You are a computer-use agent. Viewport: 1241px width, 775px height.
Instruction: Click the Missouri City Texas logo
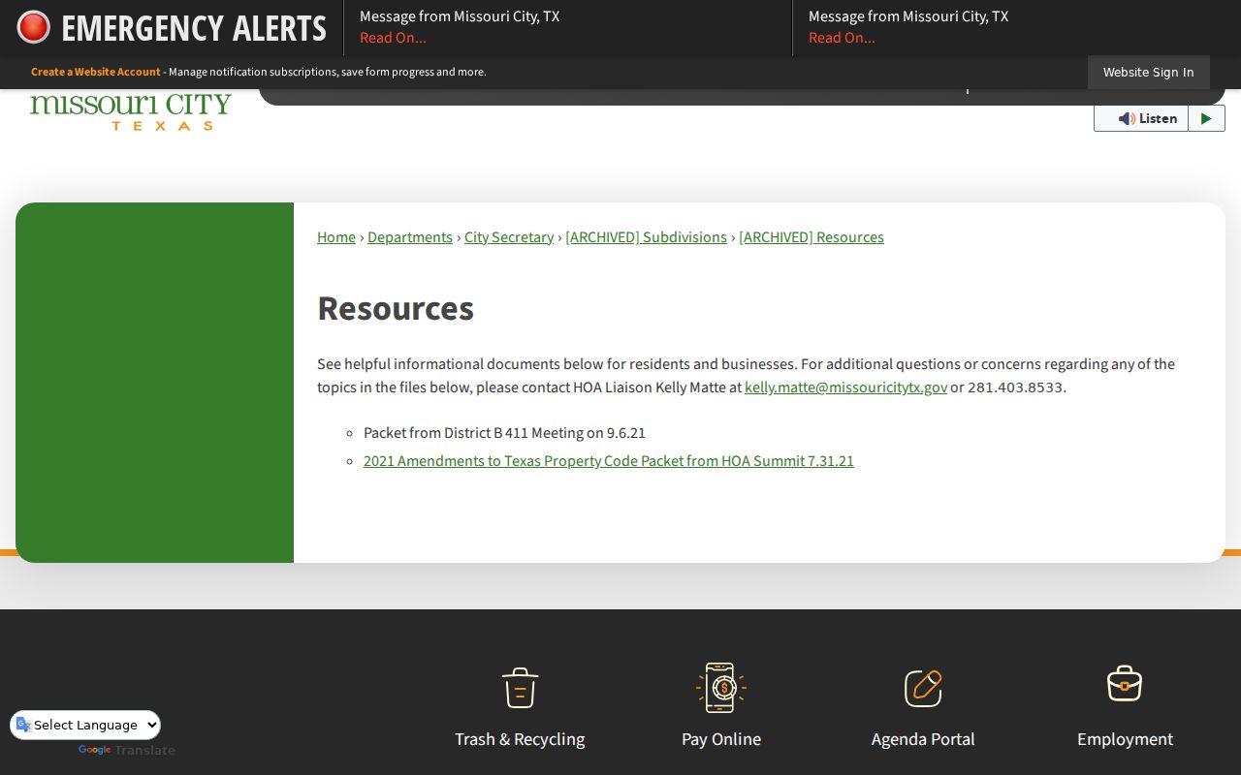click(131, 111)
